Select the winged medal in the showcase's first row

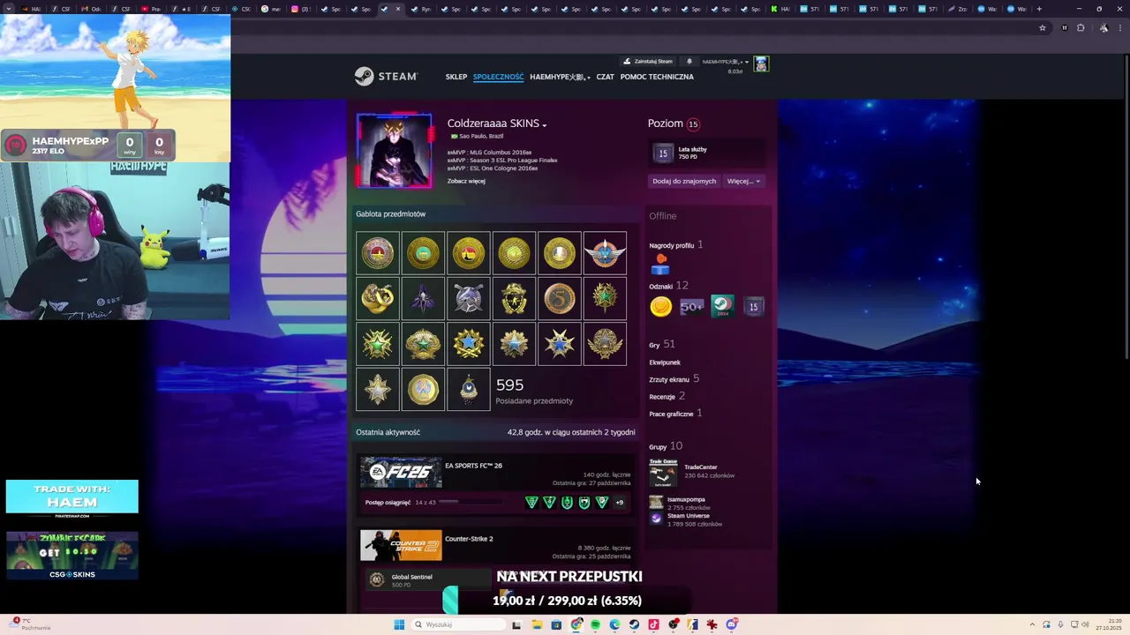tap(605, 254)
